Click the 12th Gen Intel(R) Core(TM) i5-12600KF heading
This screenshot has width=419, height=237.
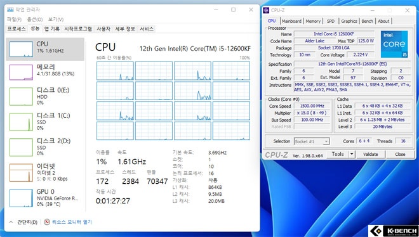tap(195, 48)
